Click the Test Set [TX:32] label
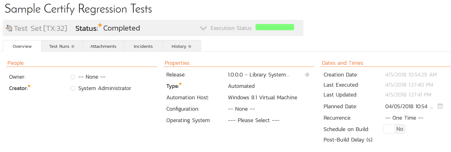The image size is (451, 152). coord(41,28)
